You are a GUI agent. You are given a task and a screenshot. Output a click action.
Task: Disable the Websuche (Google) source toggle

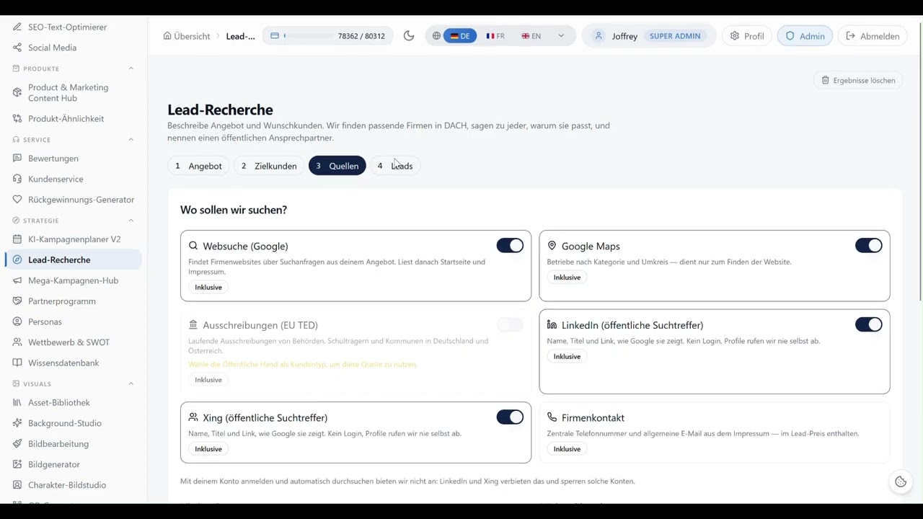click(510, 246)
